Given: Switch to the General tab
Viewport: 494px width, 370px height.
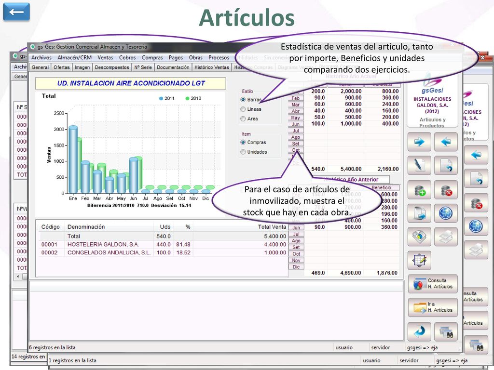Looking at the screenshot, I should click(x=40, y=67).
